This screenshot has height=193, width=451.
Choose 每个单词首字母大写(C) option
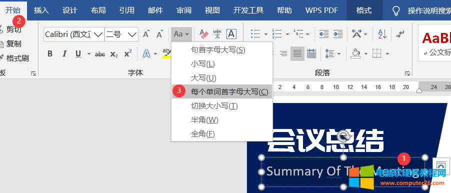222,91
